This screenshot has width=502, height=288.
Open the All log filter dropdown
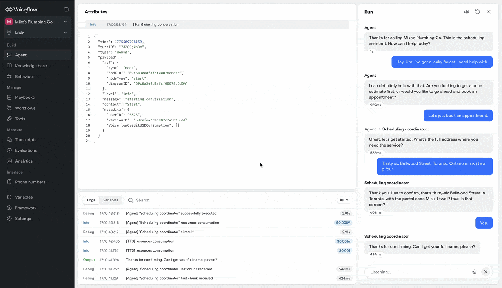pyautogui.click(x=344, y=200)
